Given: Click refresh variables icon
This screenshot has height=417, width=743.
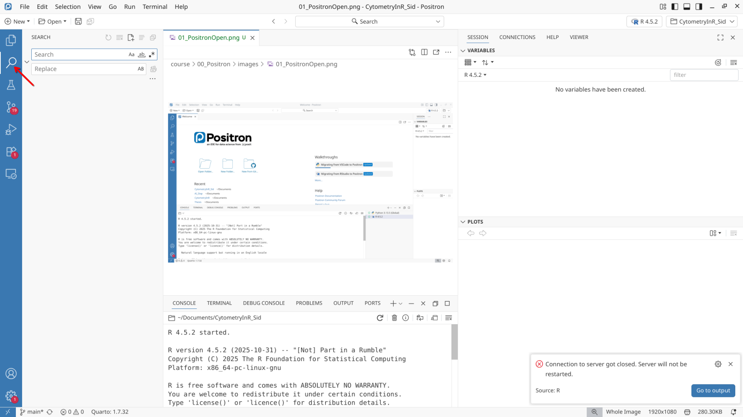Looking at the screenshot, I should pyautogui.click(x=718, y=63).
